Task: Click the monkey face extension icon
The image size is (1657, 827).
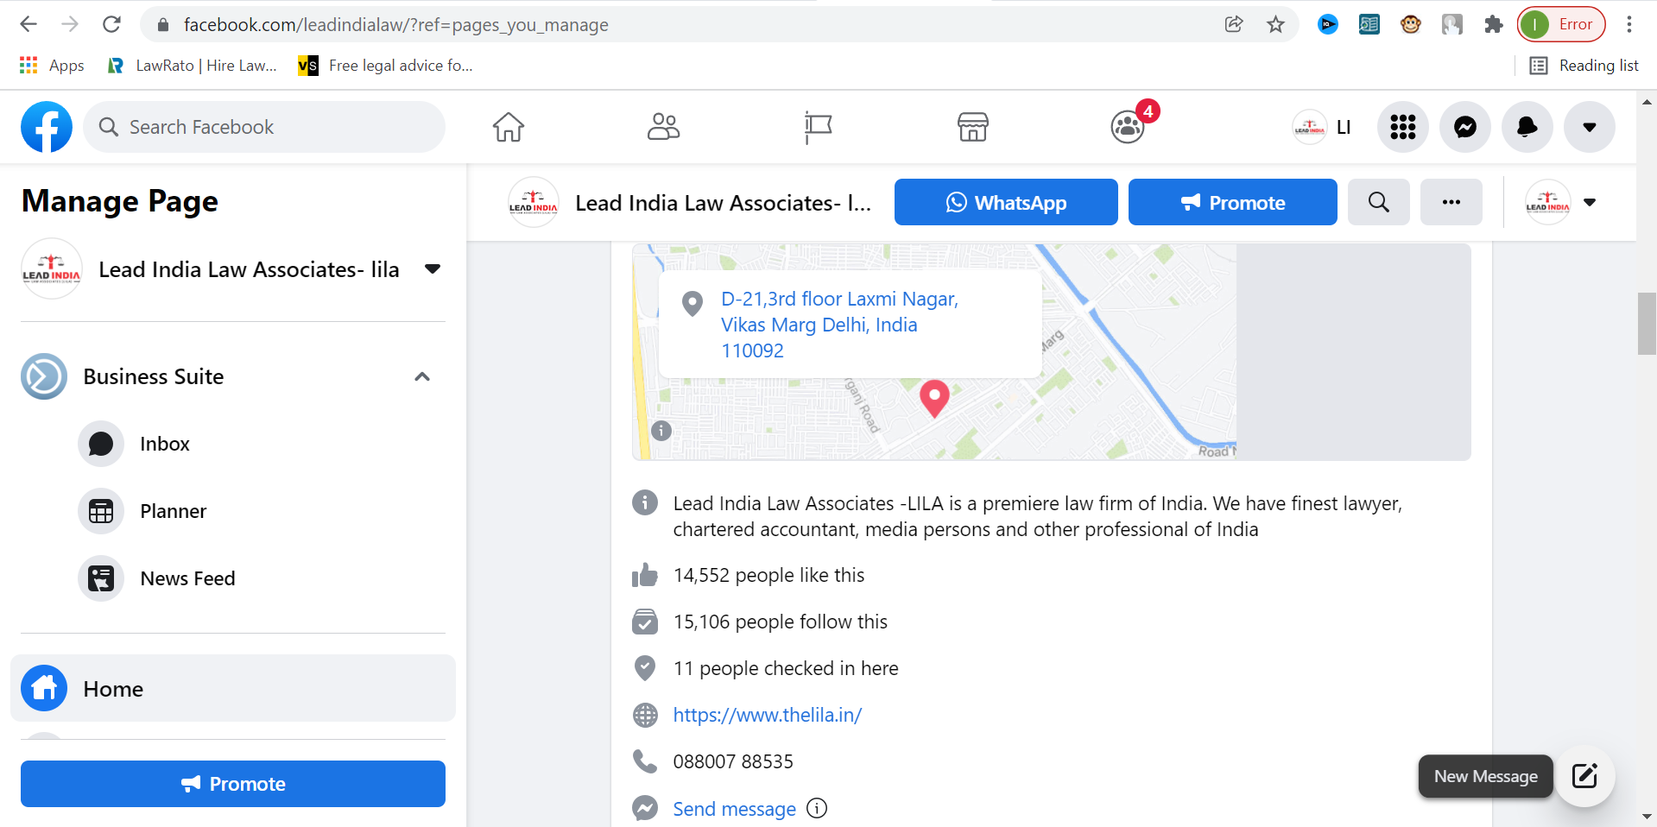Action: (1411, 24)
